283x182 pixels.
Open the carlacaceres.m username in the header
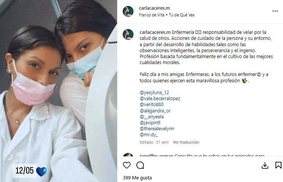154,8
